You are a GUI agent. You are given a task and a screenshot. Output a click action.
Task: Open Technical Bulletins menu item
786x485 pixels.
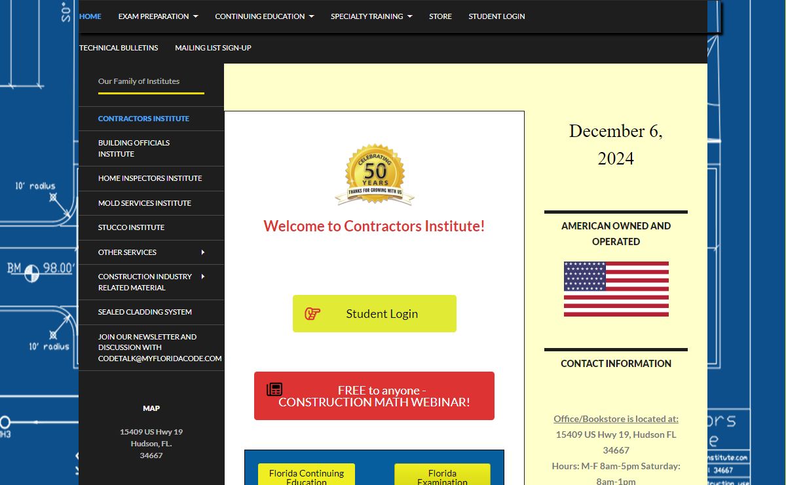click(119, 48)
